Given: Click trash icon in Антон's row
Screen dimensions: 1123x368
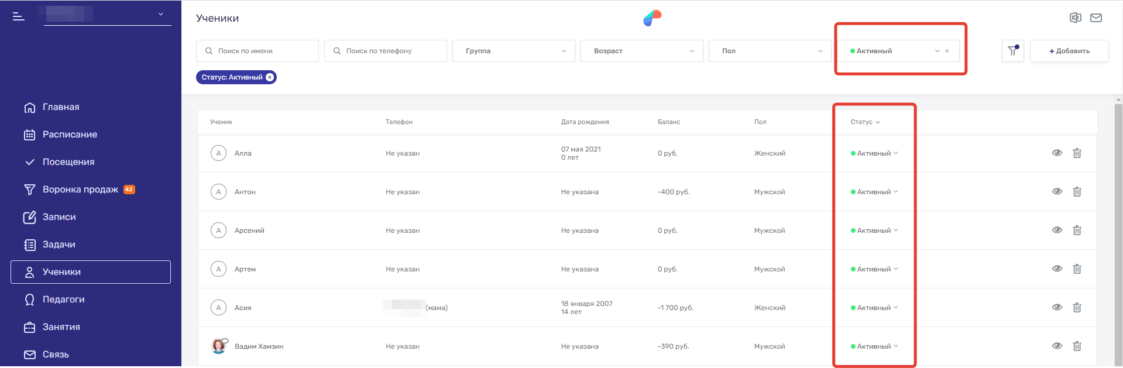Looking at the screenshot, I should pos(1077,192).
